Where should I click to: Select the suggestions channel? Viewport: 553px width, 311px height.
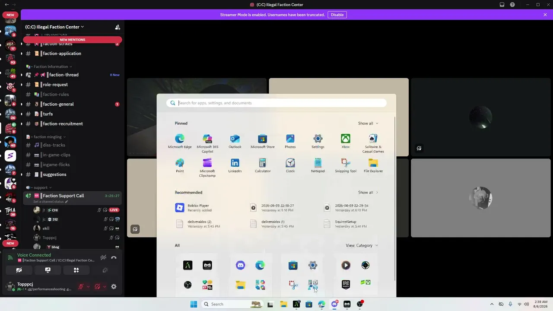tap(72, 175)
